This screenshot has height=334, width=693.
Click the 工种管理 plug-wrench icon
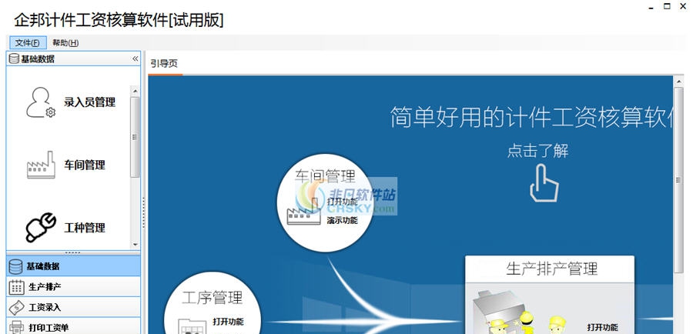tap(41, 228)
